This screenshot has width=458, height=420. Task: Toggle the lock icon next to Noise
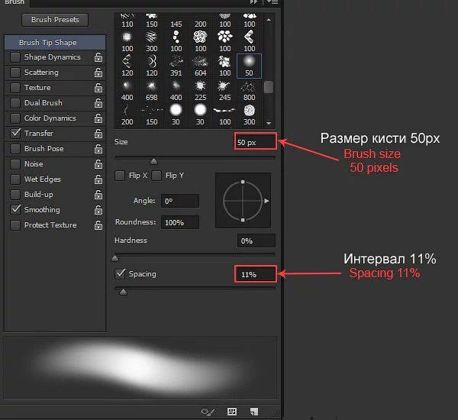pyautogui.click(x=98, y=164)
